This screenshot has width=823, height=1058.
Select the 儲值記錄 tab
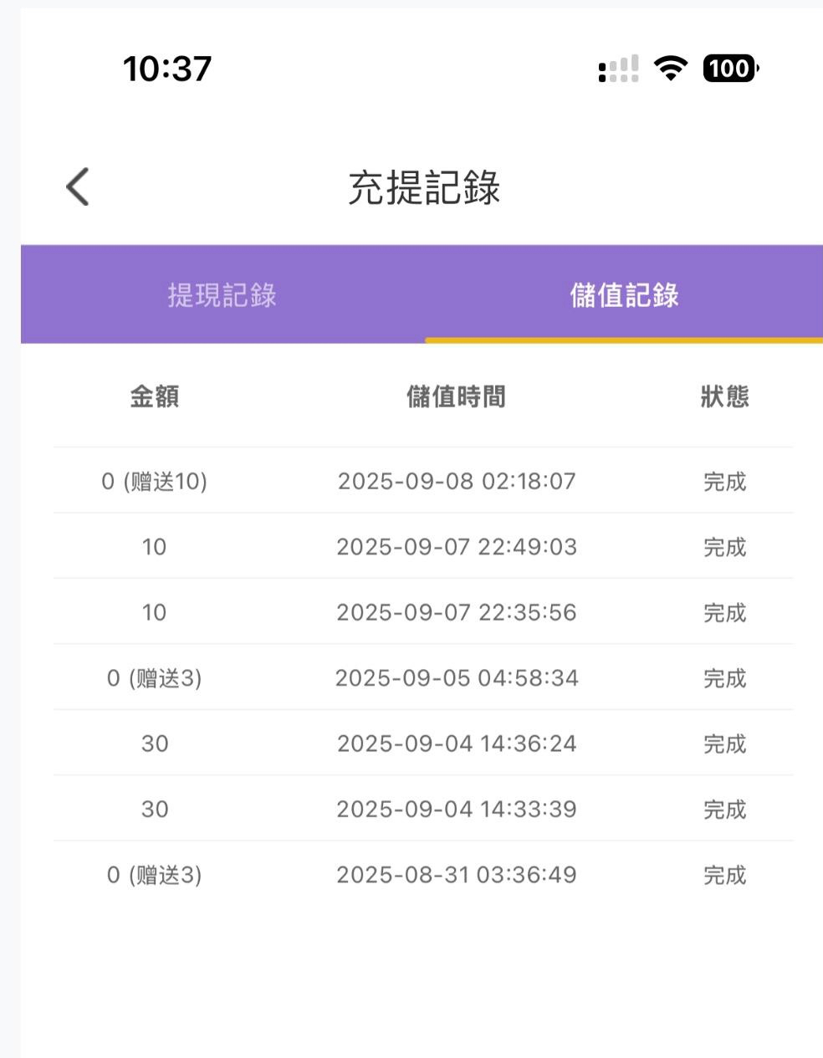tap(624, 295)
